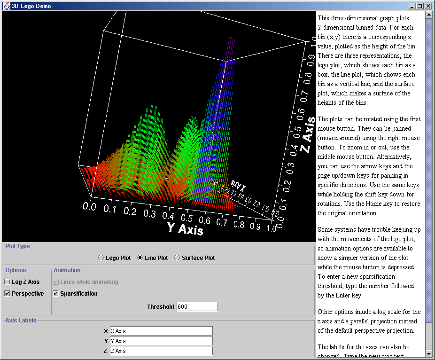Click the X axis label text field
This screenshot has width=435, height=360.
tap(161, 331)
